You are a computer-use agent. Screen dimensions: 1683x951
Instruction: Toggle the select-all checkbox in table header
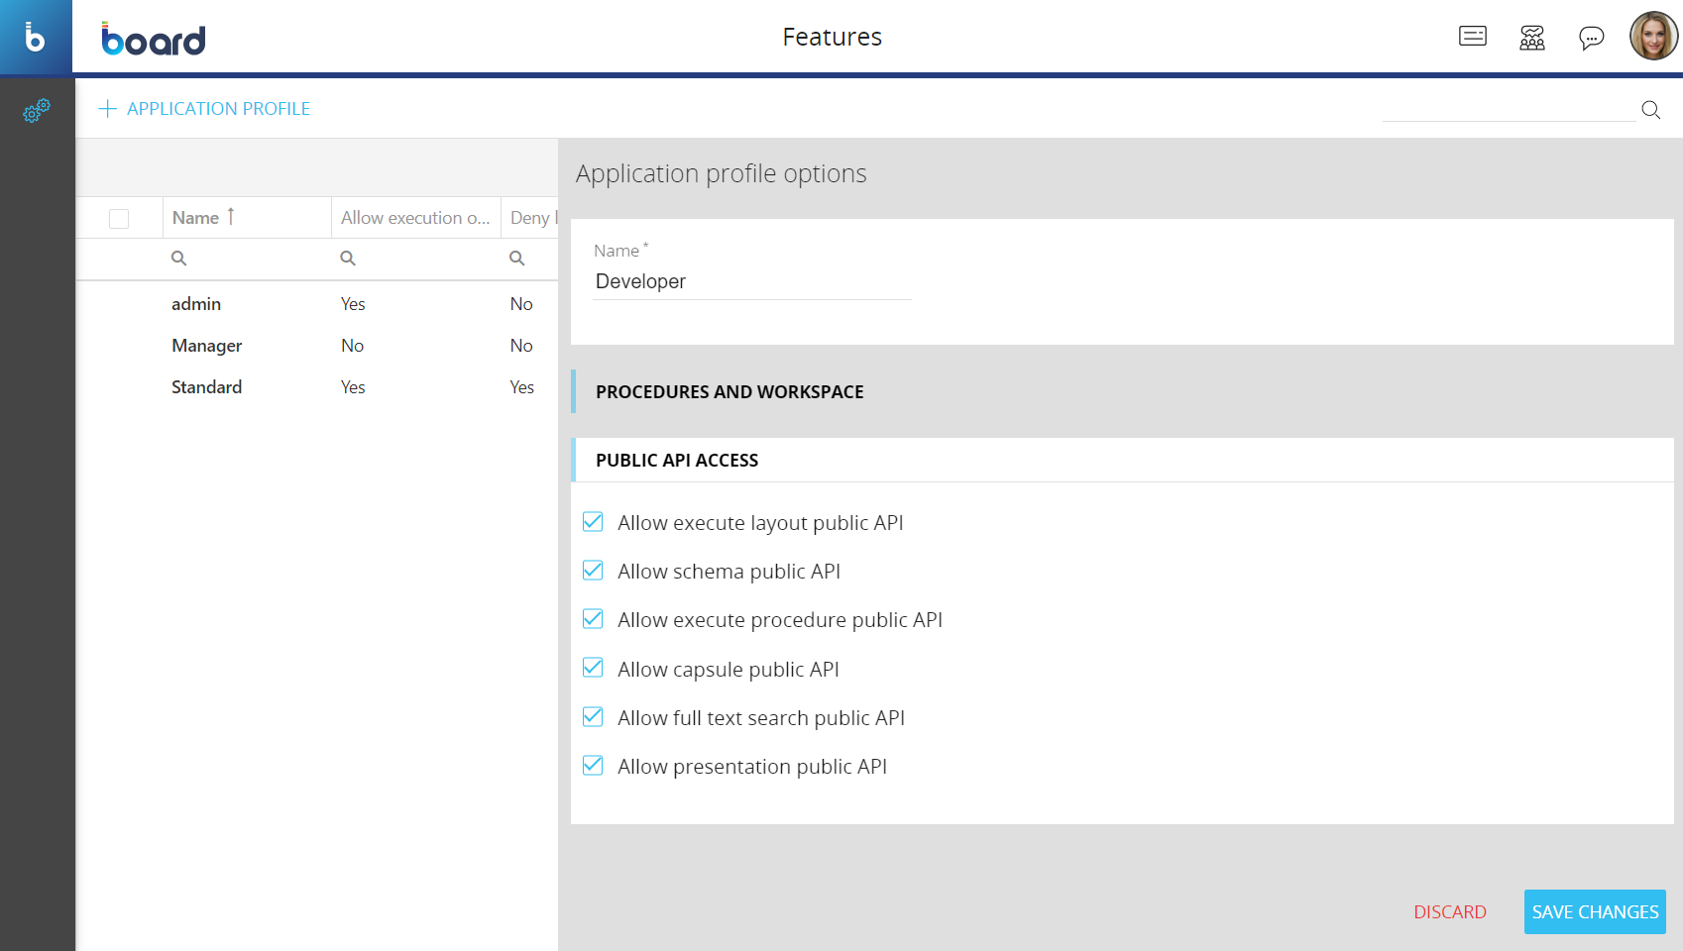(x=119, y=219)
